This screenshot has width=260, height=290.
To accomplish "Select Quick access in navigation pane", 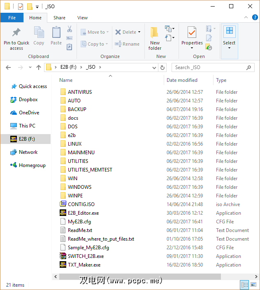I will (x=29, y=86).
